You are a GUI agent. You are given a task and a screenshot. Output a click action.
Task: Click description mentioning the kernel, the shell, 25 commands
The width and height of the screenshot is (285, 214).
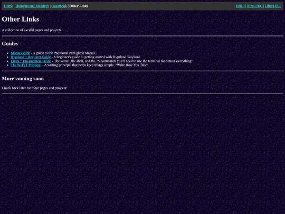click(123, 61)
